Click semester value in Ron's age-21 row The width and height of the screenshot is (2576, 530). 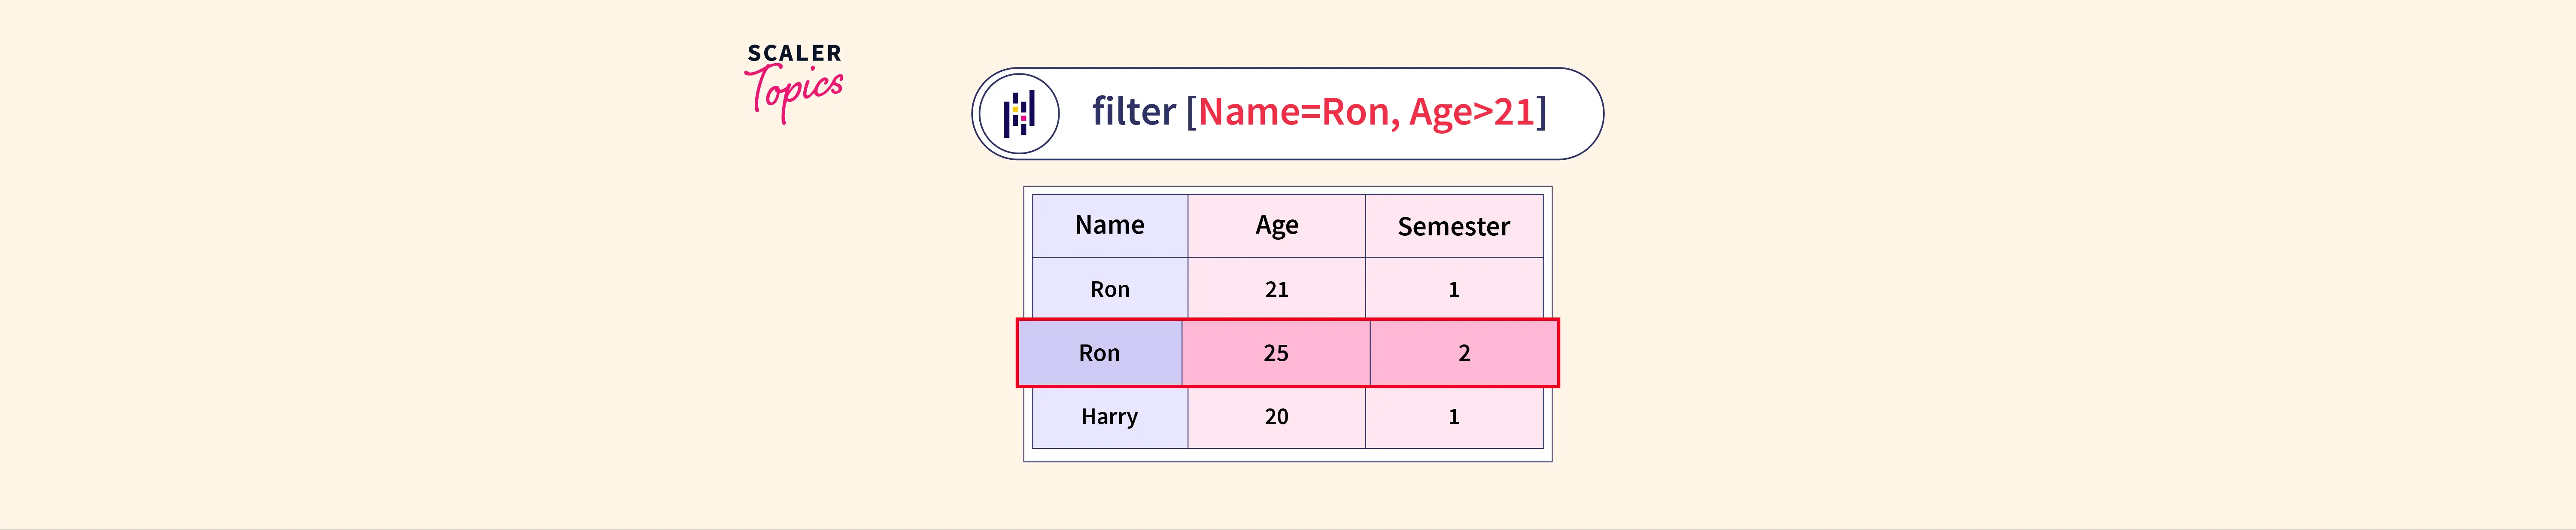[1453, 290]
